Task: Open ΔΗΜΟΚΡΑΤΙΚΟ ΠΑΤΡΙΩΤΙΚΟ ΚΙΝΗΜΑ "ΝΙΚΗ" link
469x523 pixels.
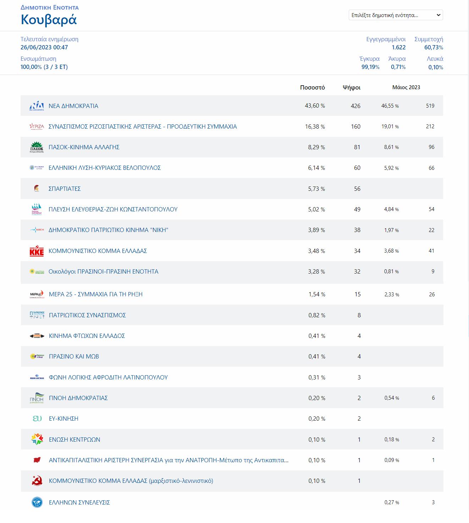Action: click(x=109, y=230)
